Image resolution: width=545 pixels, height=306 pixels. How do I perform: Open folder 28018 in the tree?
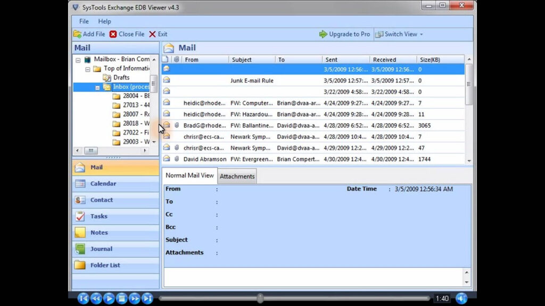tap(136, 123)
